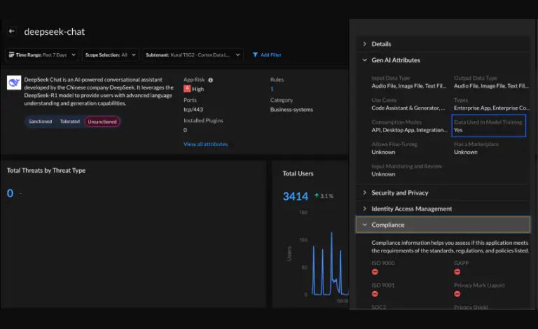Click the Privacy Shield compliance label
This screenshot has width=538, height=329.
[x=471, y=307]
